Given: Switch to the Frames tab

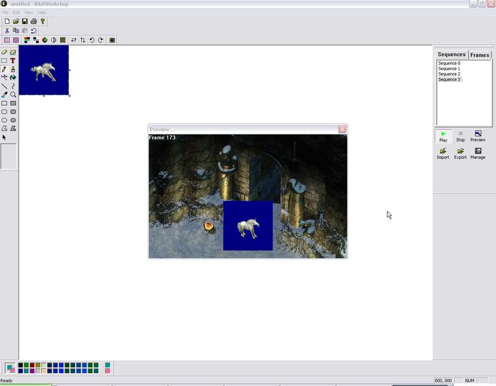Looking at the screenshot, I should tap(479, 55).
